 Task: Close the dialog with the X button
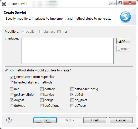point(130,3)
